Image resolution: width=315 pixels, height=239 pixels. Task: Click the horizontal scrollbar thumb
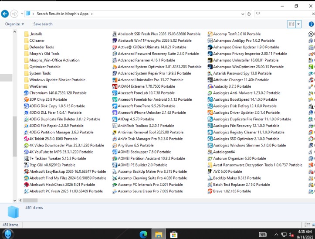pyautogui.click(x=30, y=200)
